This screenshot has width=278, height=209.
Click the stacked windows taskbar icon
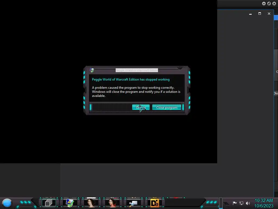point(49,203)
